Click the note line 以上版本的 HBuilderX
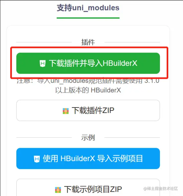Screen dimensions: 183x196 click(88, 90)
